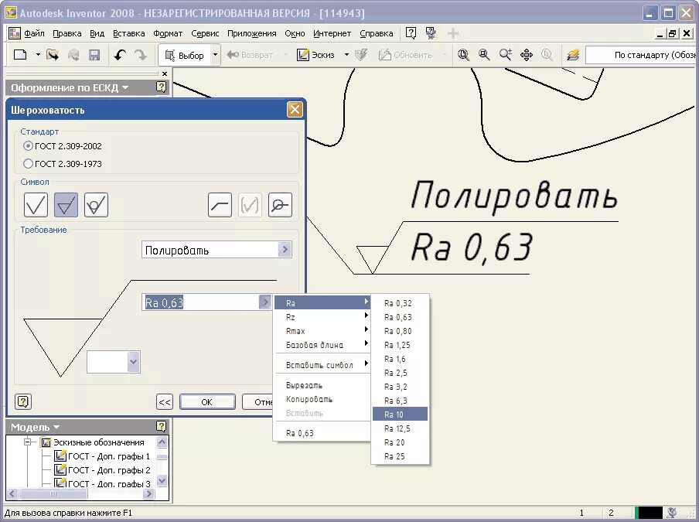Click the help topics icon beside Справка

click(431, 33)
